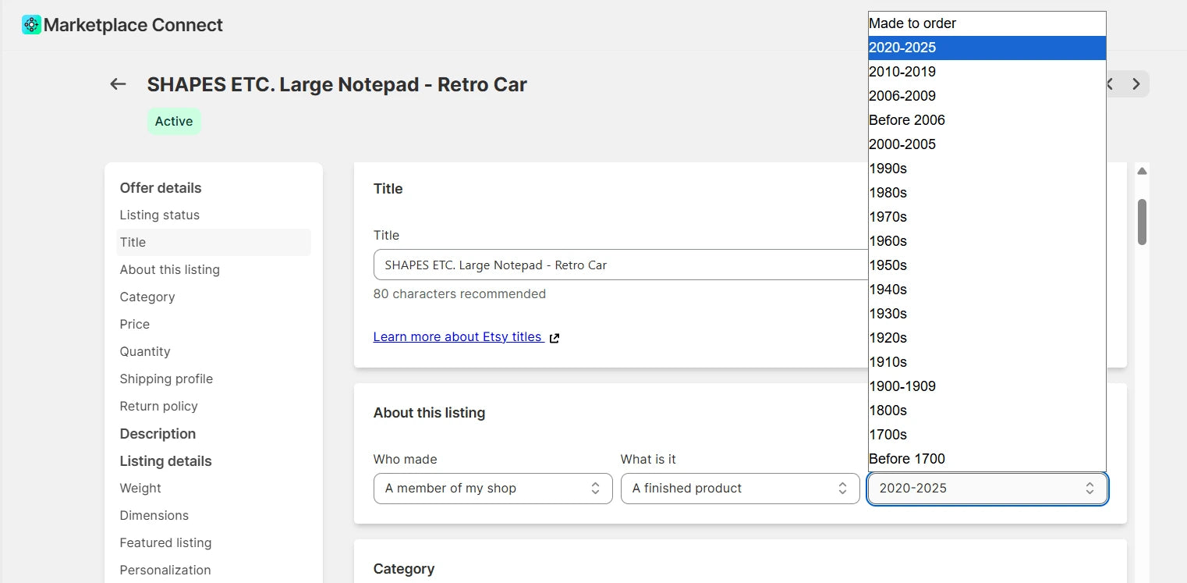The width and height of the screenshot is (1187, 583).
Task: Pick 1940s from dropdown list
Action: click(987, 290)
